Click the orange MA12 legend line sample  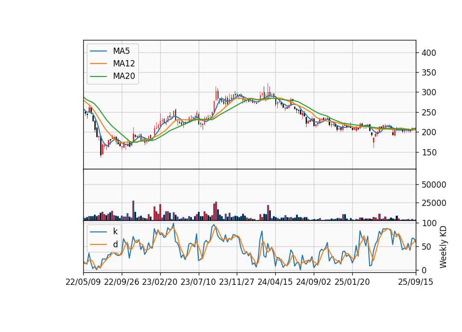click(x=98, y=64)
